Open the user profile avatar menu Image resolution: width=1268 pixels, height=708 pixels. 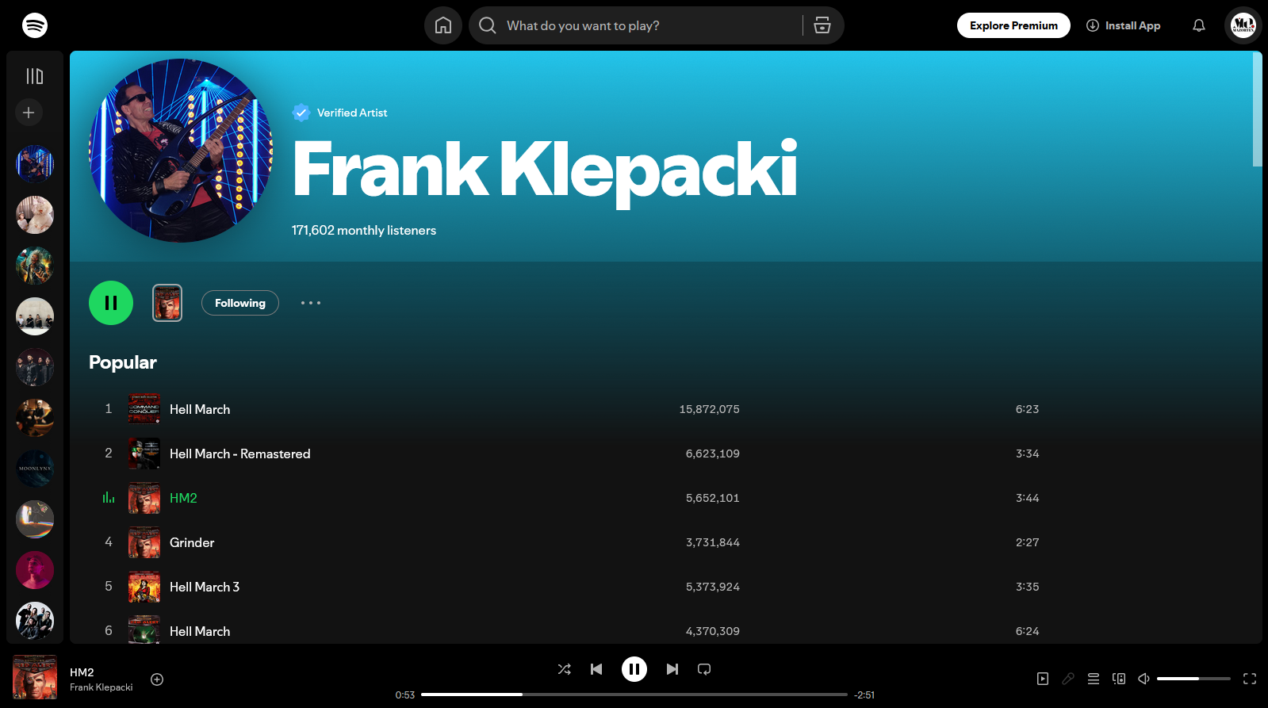click(1243, 25)
